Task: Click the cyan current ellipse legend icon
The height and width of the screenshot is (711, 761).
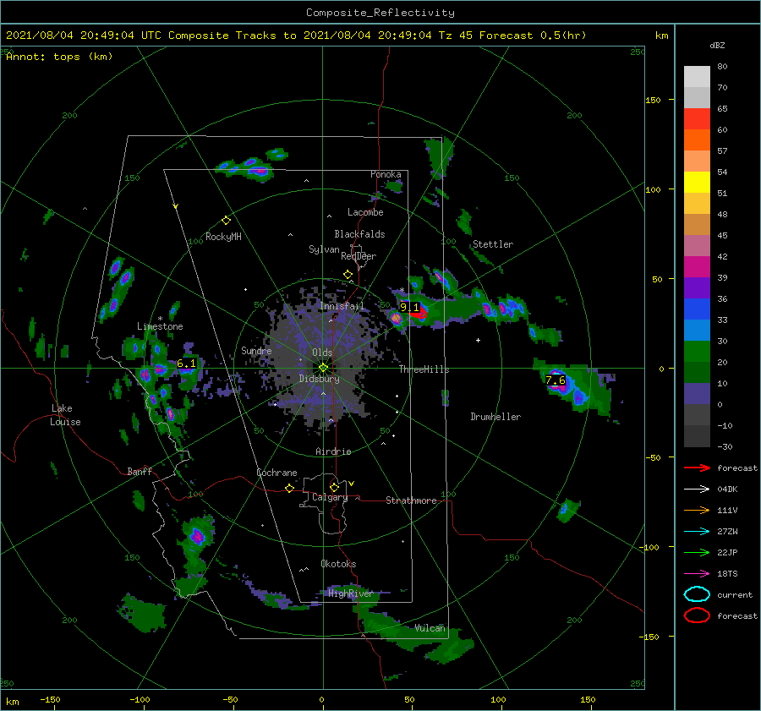Action: tap(697, 594)
